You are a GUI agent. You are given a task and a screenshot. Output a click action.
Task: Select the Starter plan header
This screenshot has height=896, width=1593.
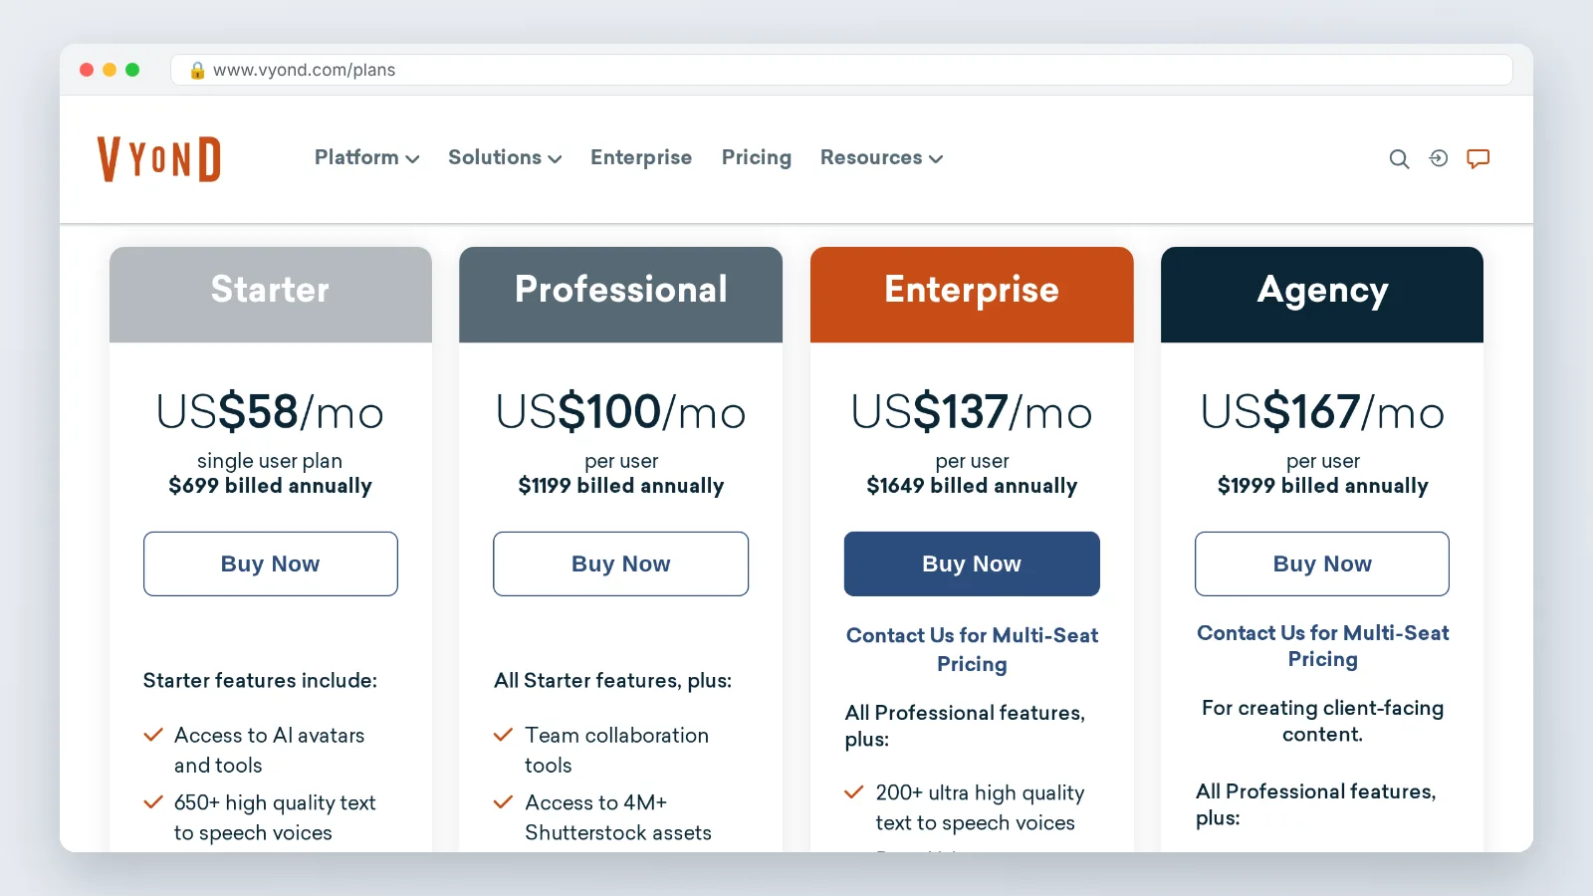271,295
